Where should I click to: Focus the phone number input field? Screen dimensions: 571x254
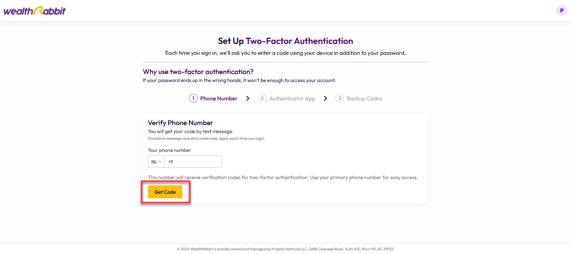pyautogui.click(x=193, y=162)
